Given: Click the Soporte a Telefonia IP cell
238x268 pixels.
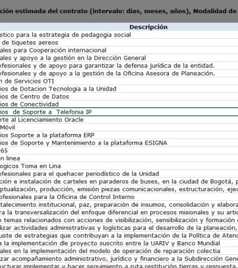Looking at the screenshot, I should click(119, 112).
